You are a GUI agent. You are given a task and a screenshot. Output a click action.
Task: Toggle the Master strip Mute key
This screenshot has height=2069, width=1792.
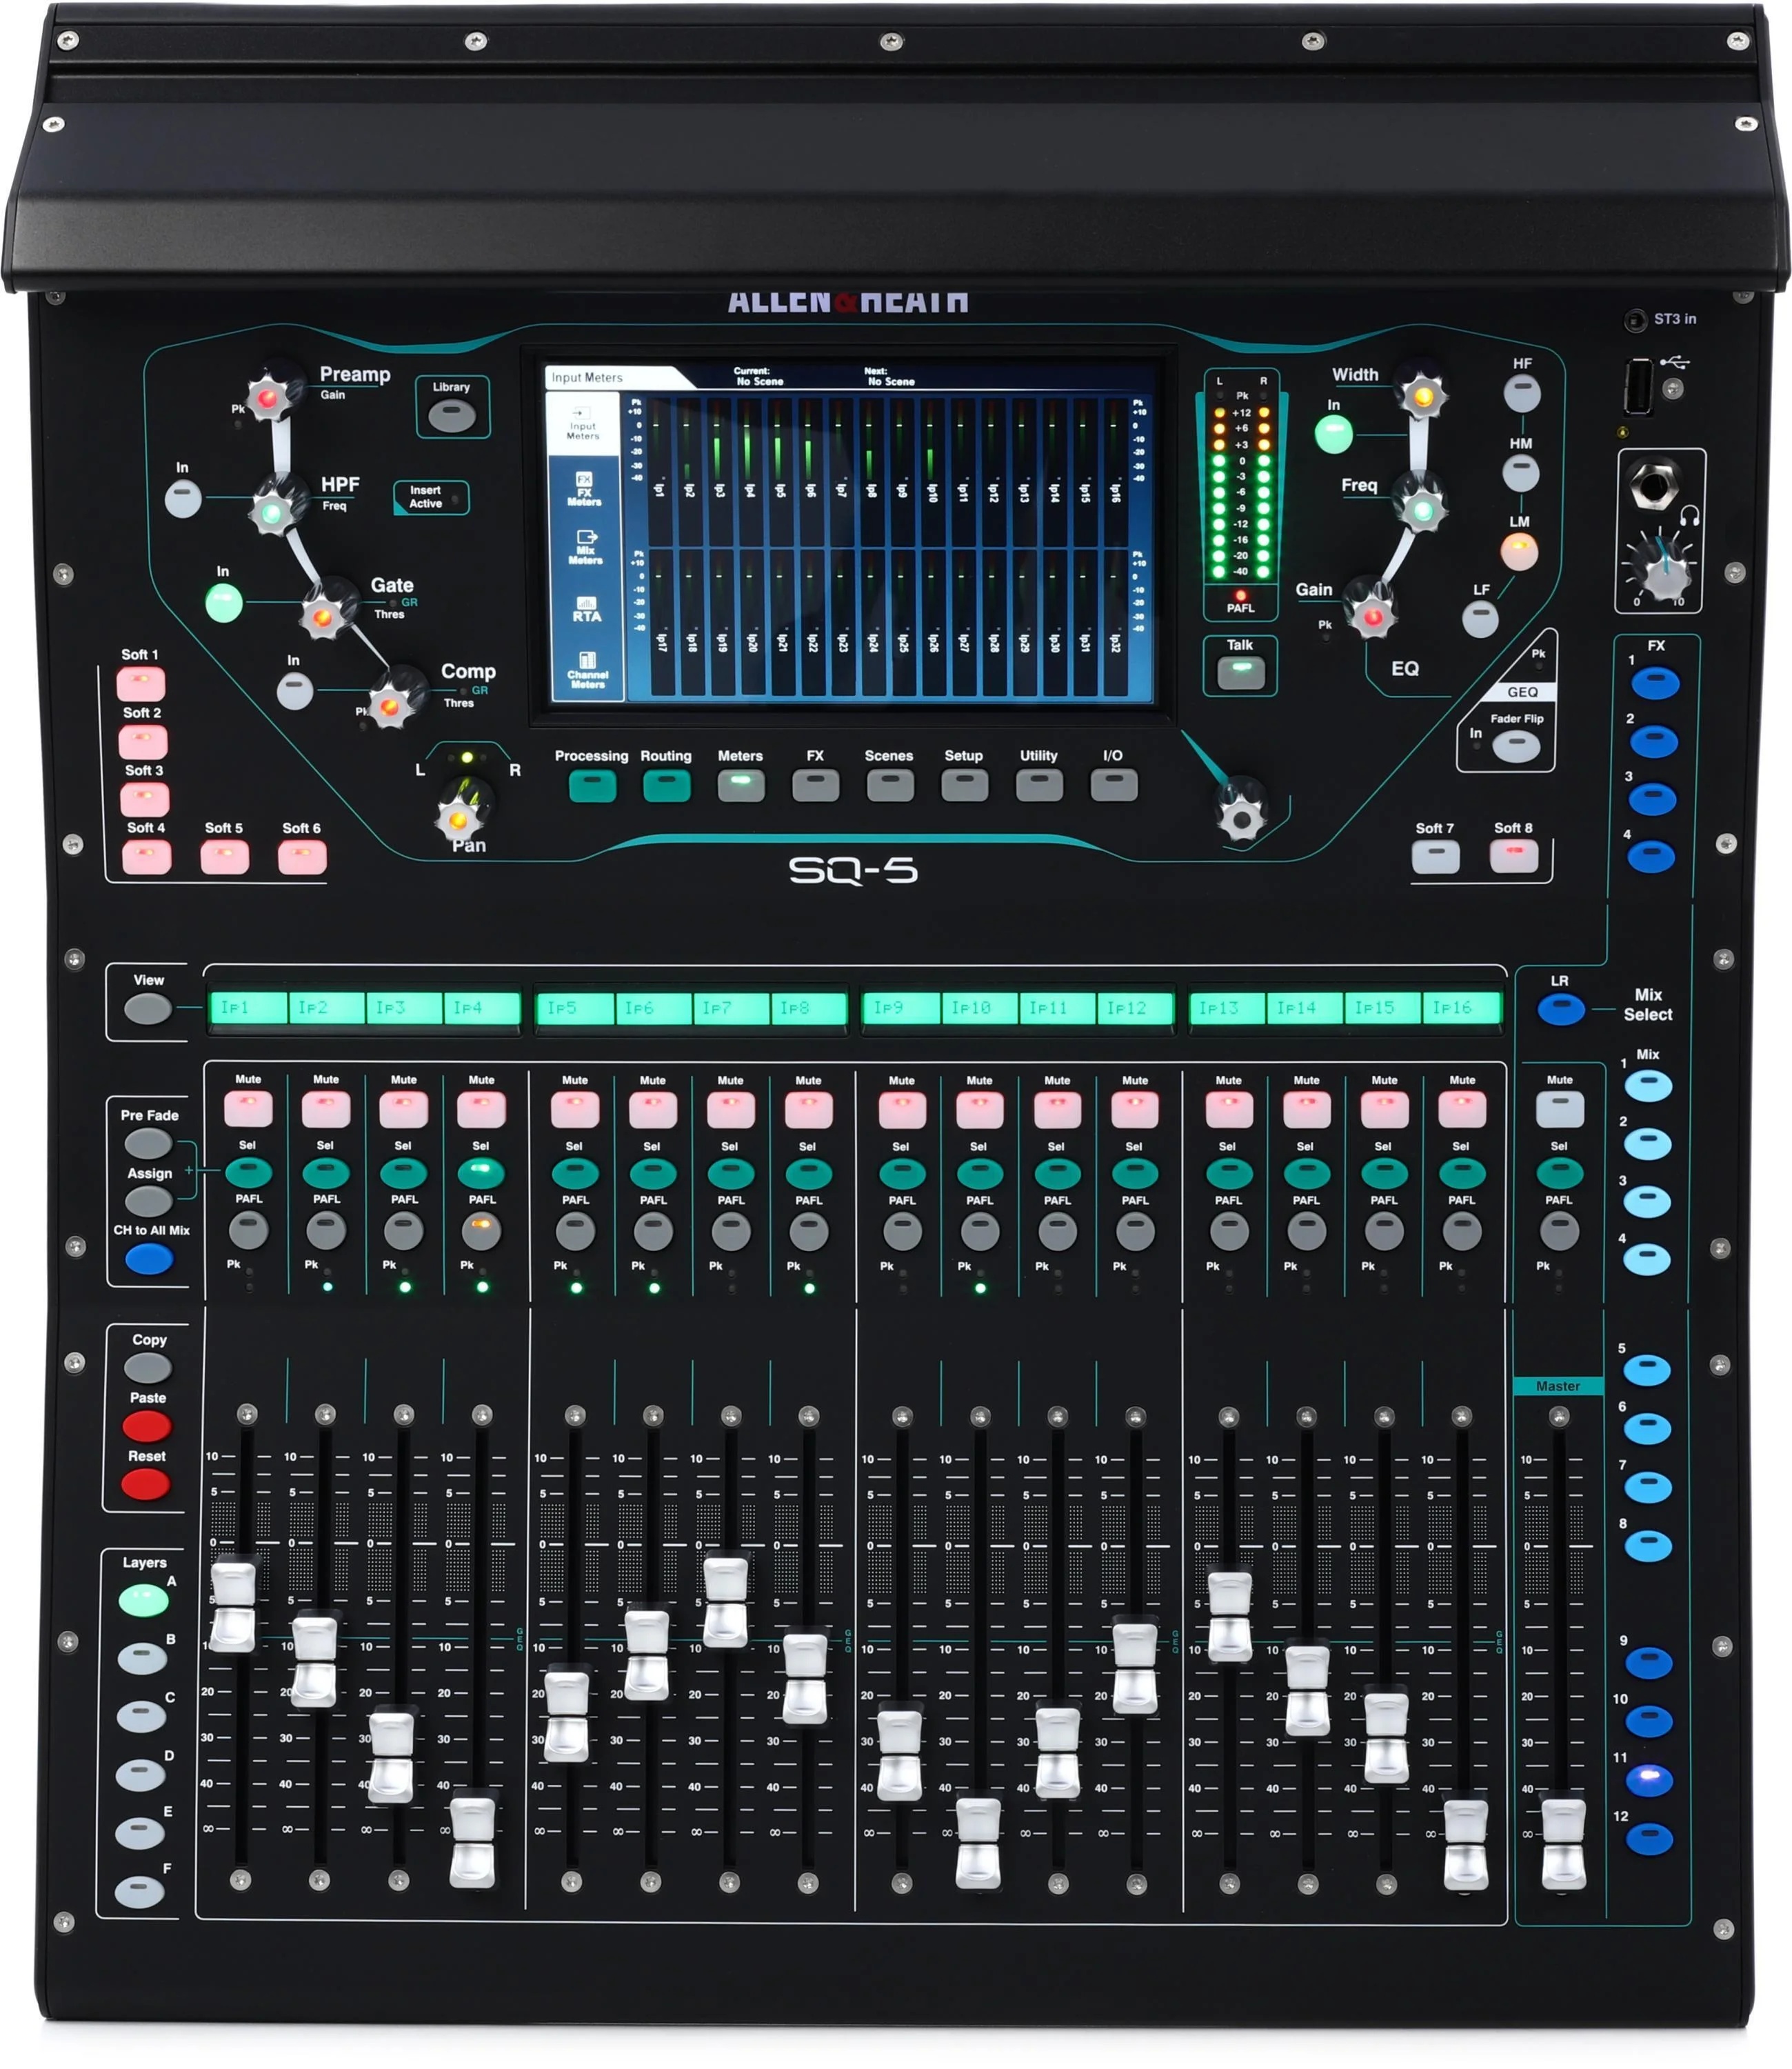click(x=1559, y=1109)
